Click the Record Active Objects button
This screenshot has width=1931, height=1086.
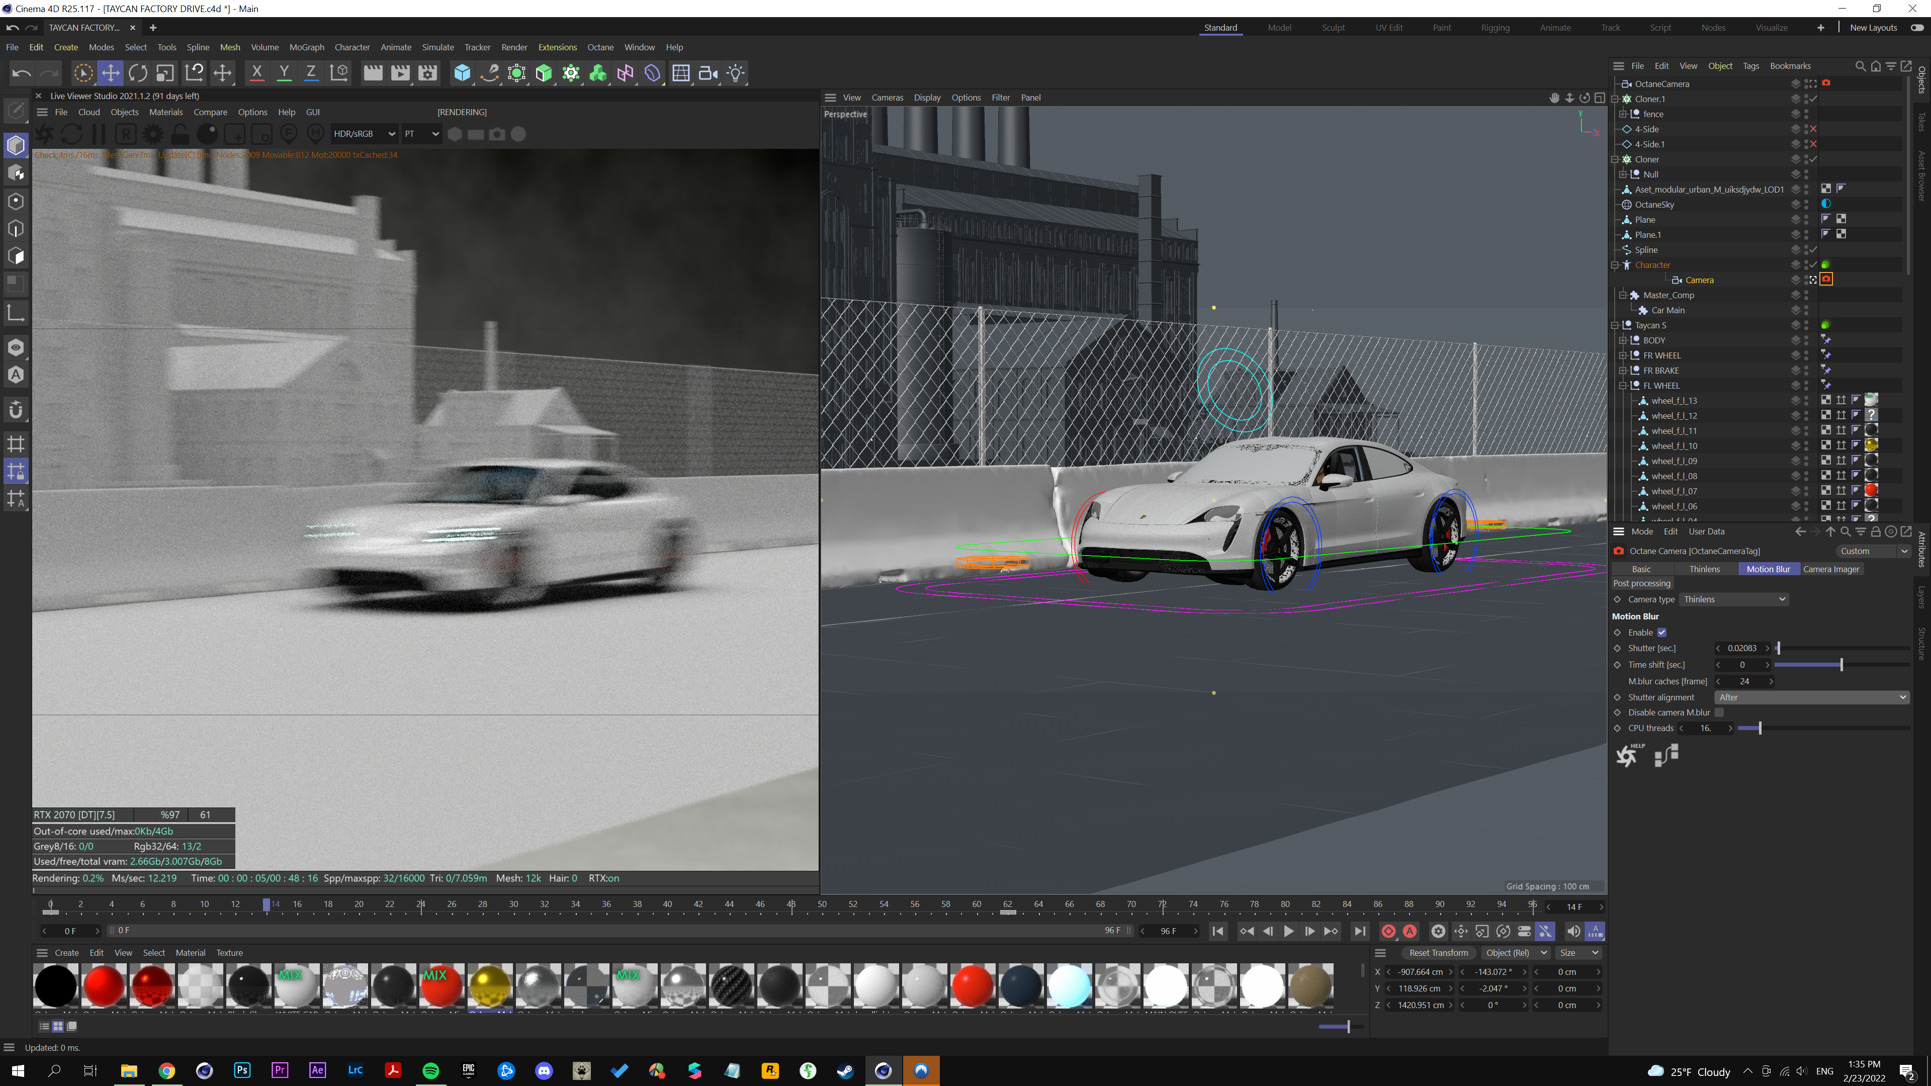[1388, 931]
